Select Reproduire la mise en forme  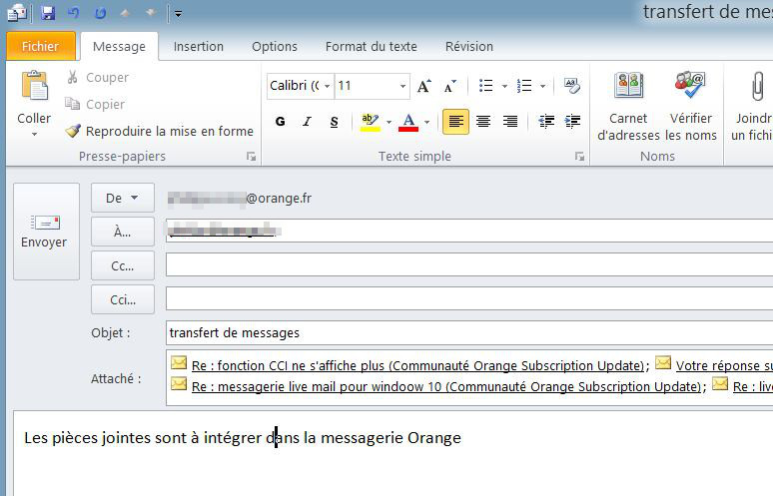[x=159, y=131]
